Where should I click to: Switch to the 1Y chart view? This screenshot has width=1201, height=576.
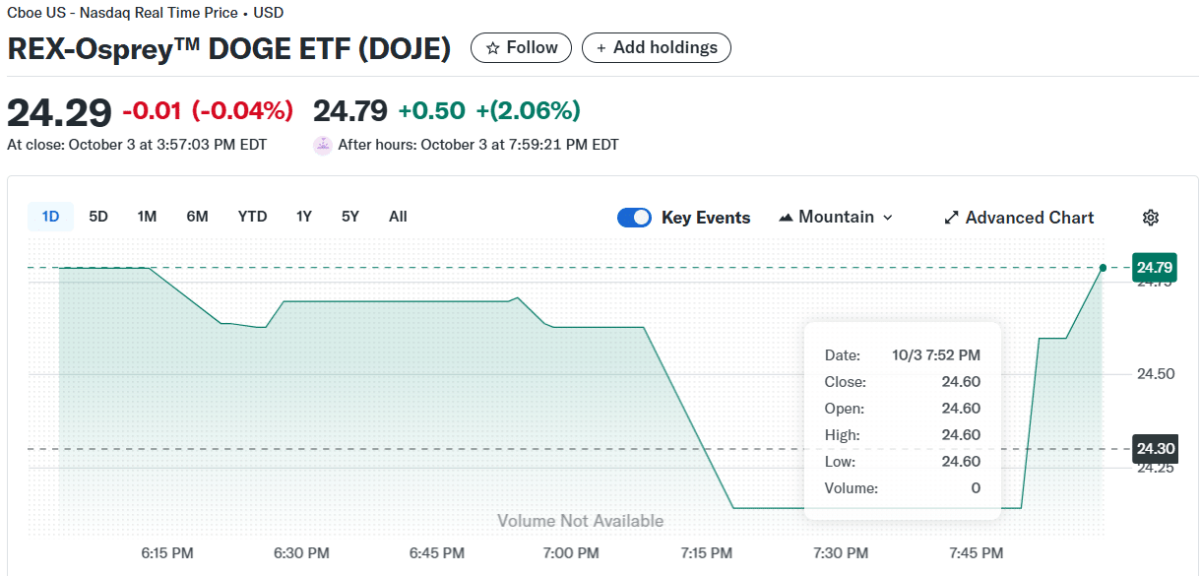pyautogui.click(x=303, y=217)
